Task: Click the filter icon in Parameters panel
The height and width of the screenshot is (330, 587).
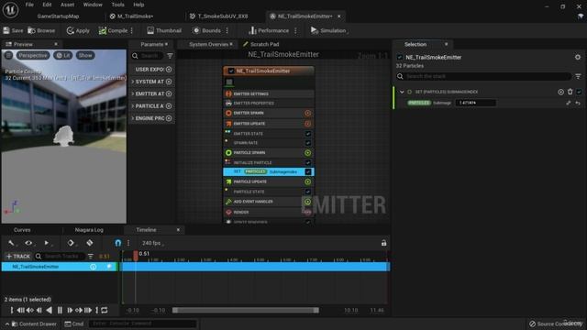Action: coord(170,56)
